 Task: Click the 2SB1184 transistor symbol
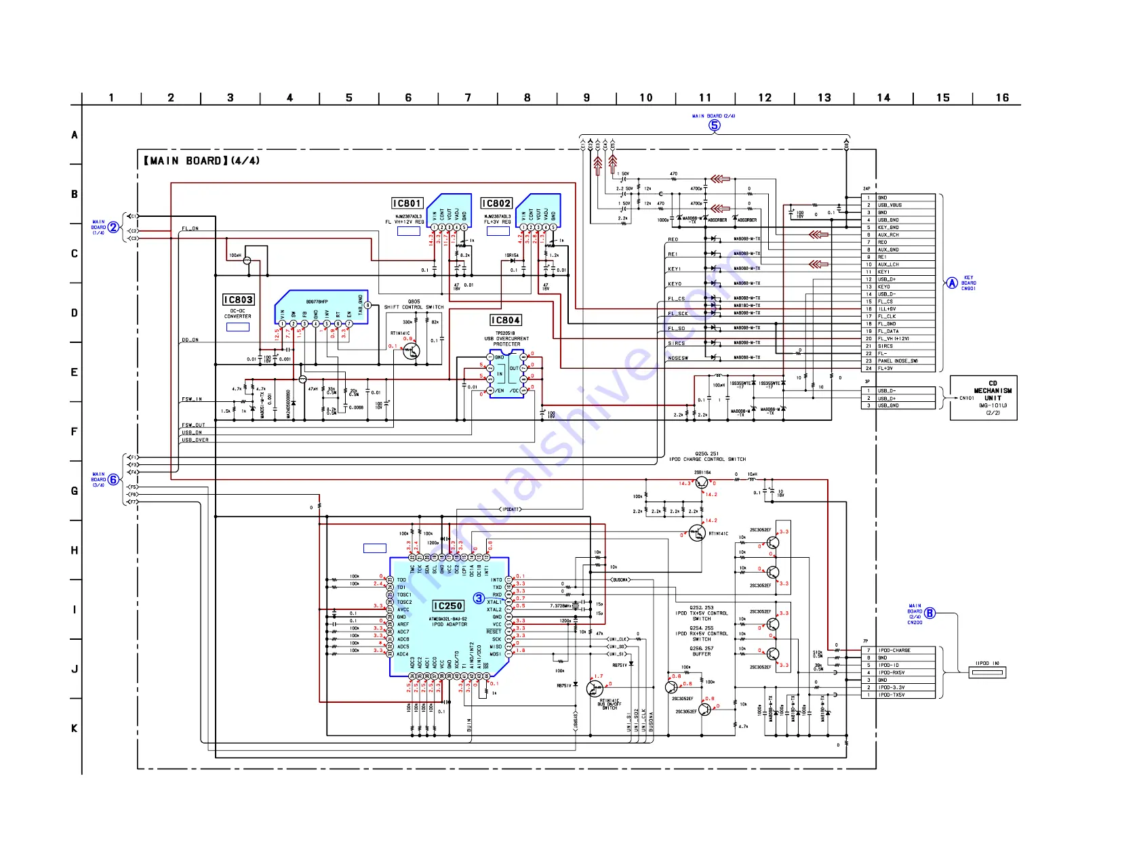(702, 483)
